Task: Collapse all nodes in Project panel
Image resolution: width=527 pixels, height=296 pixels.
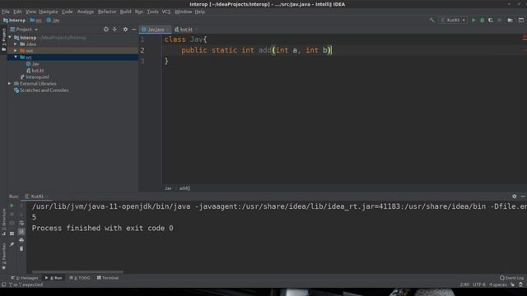Action: [114, 30]
